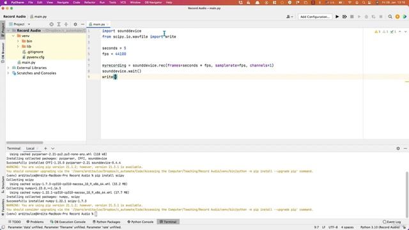The image size is (409, 230).
Task: Select main.py in the project tree
Action: point(26,63)
